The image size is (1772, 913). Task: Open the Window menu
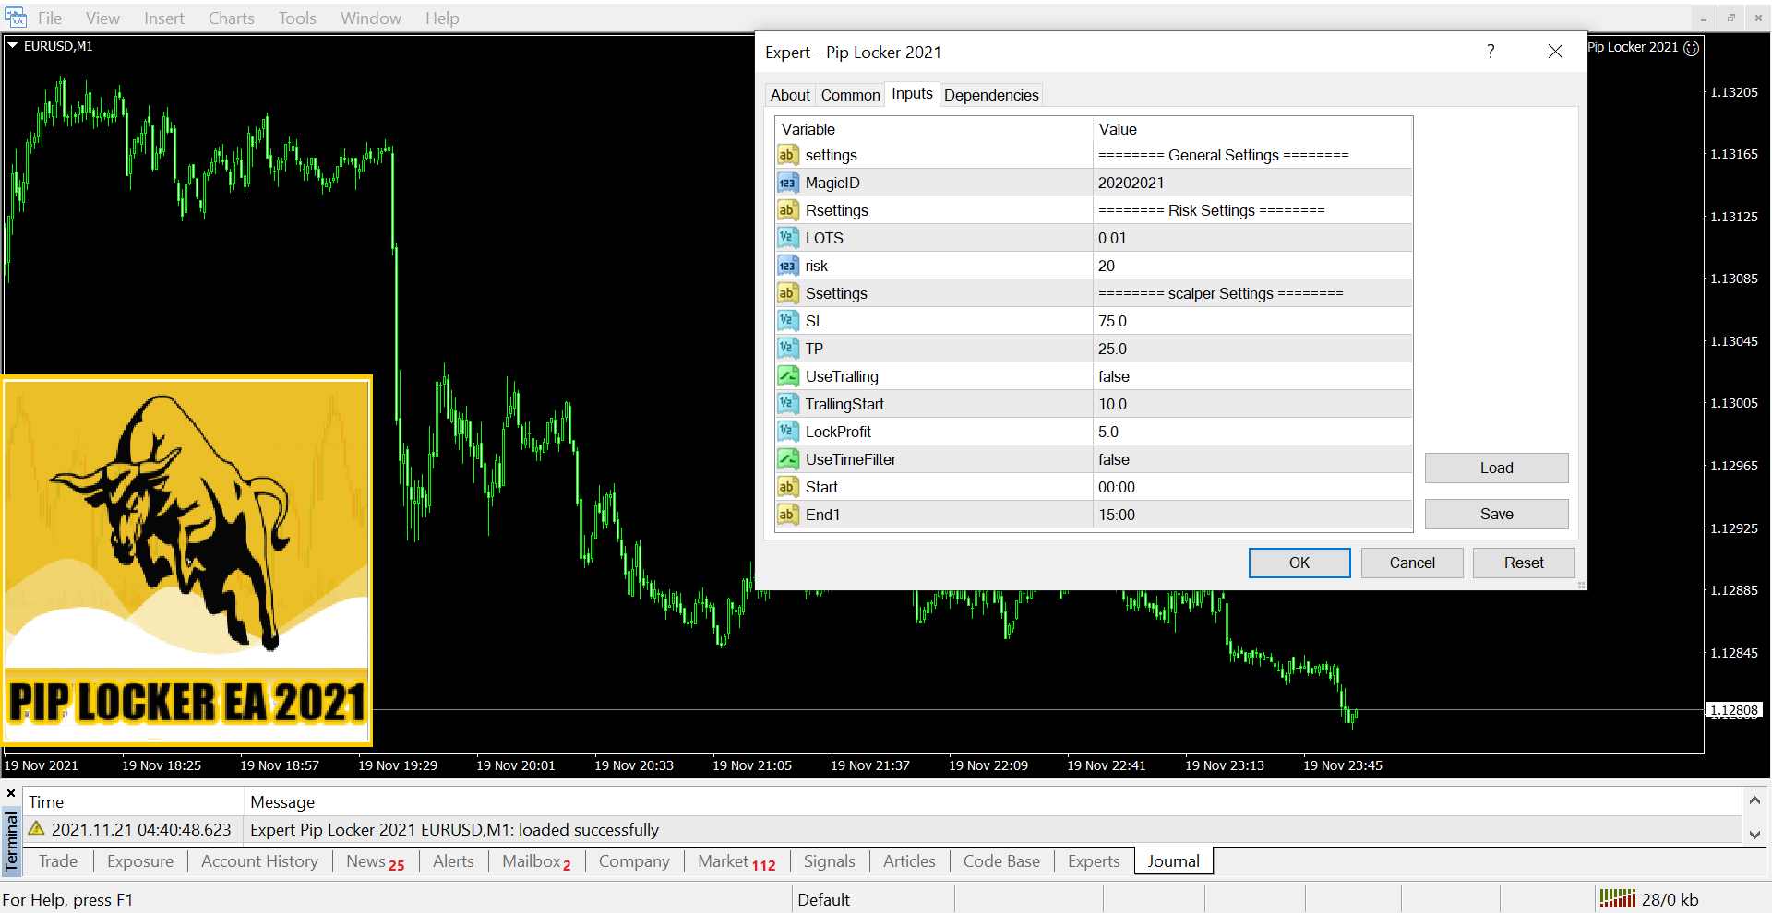pyautogui.click(x=370, y=18)
